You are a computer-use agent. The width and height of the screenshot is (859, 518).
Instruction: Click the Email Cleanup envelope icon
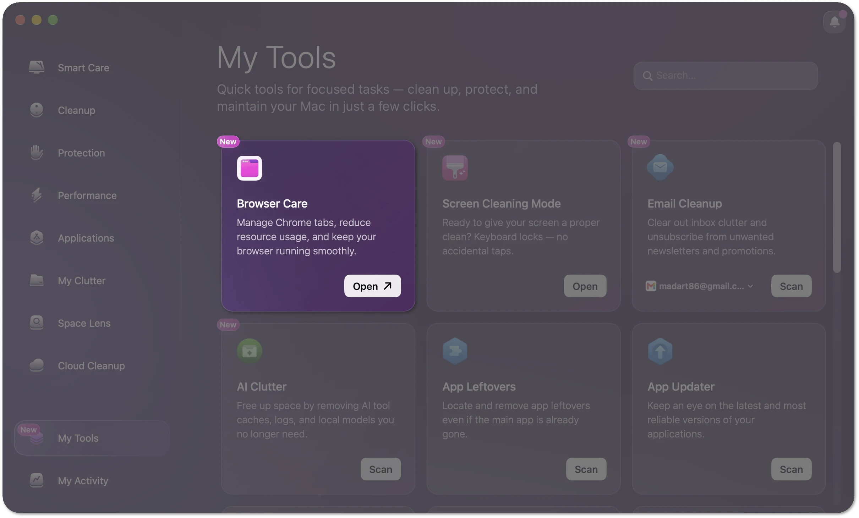[660, 167]
